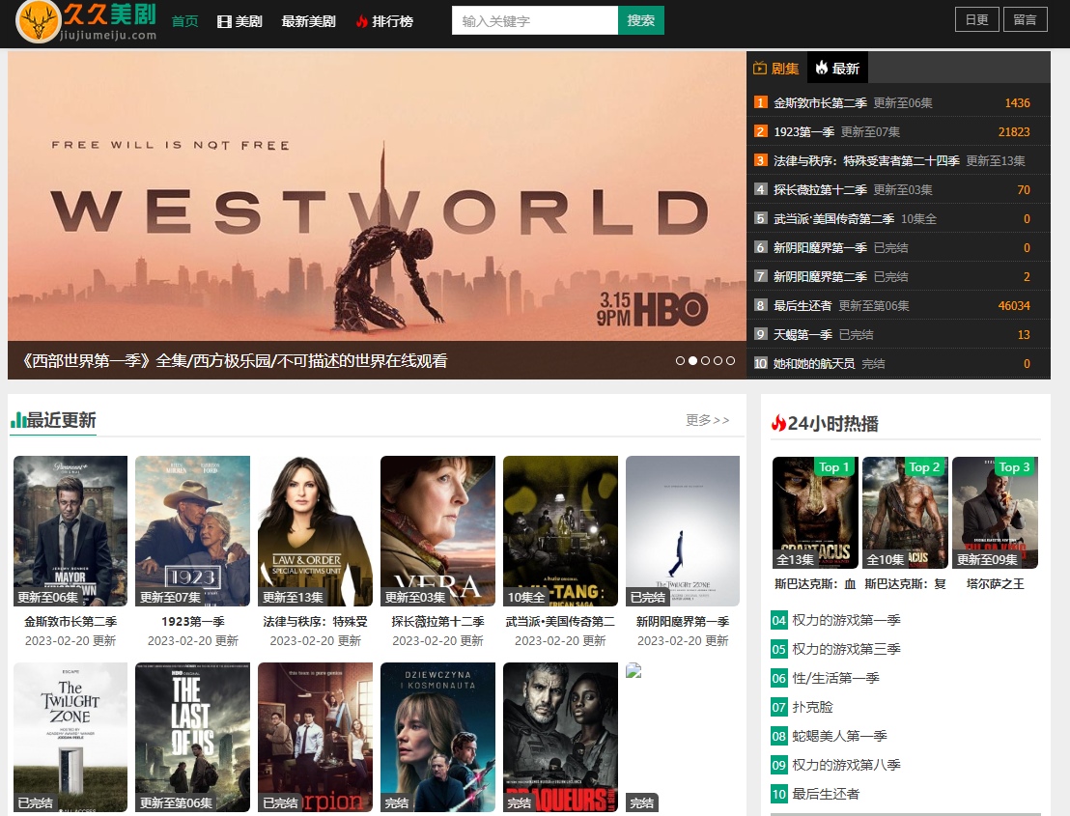Click the fire icon on the 最新 tab
1070x816 pixels.
coord(823,68)
